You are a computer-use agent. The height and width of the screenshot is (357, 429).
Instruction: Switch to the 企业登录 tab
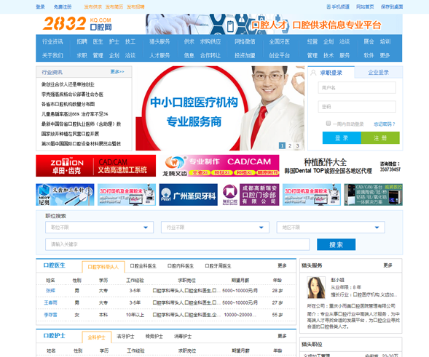pos(379,73)
